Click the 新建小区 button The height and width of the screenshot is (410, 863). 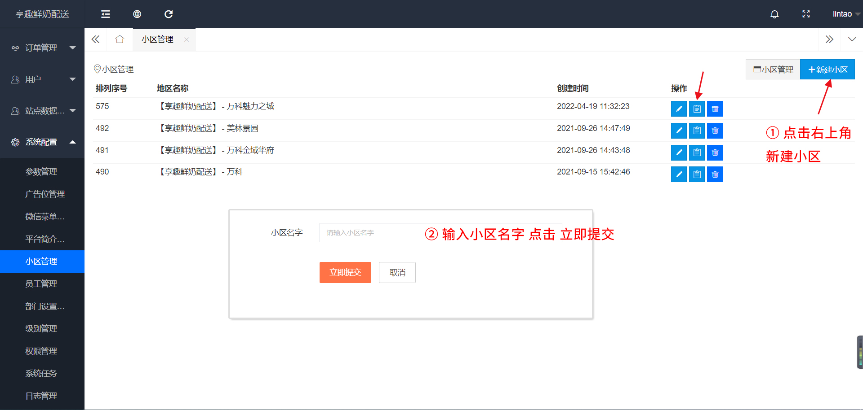827,70
